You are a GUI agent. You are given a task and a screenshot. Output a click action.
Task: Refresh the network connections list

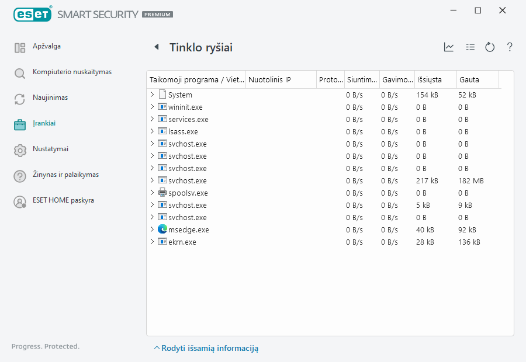coord(490,47)
